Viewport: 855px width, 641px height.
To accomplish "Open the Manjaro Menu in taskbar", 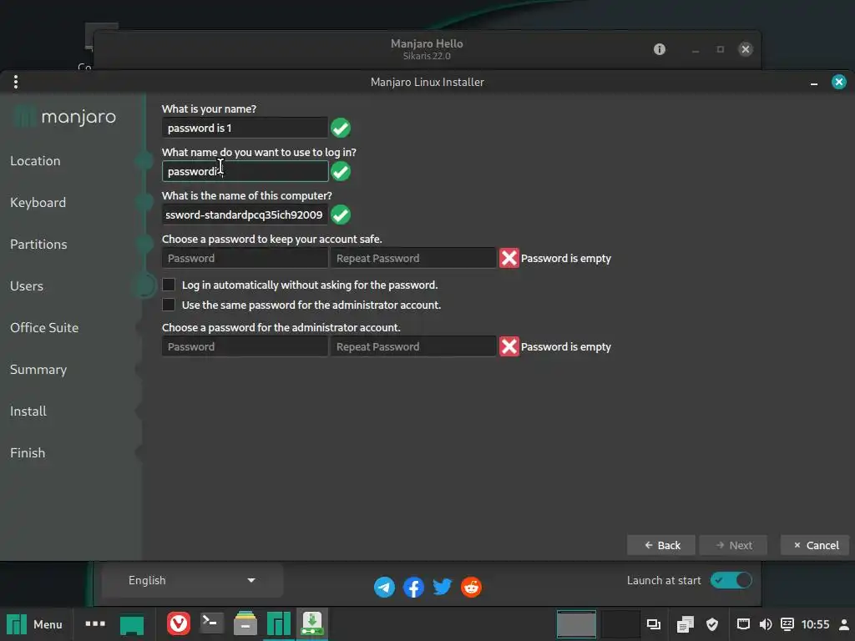I will pos(33,624).
